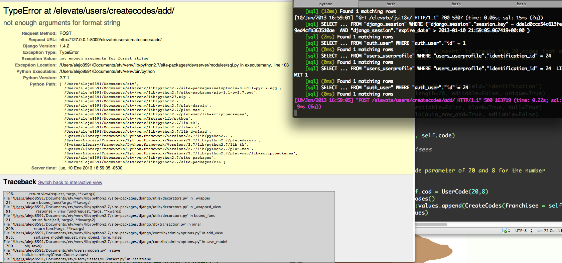Image resolution: width=562 pixels, height=263 pixels.
Task: Click inside the Traceback text area
Action: pos(169,227)
